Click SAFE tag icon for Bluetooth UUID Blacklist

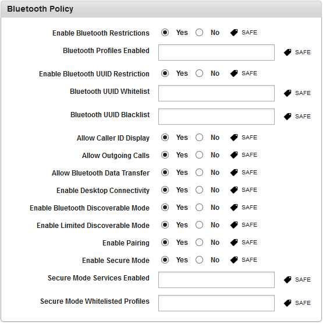point(287,117)
